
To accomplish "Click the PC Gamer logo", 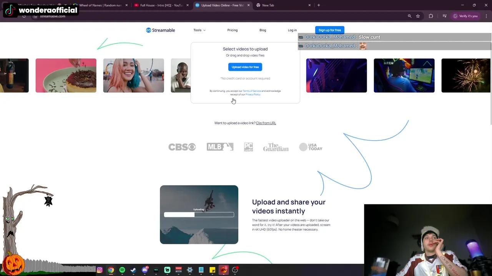I will pyautogui.click(x=248, y=147).
